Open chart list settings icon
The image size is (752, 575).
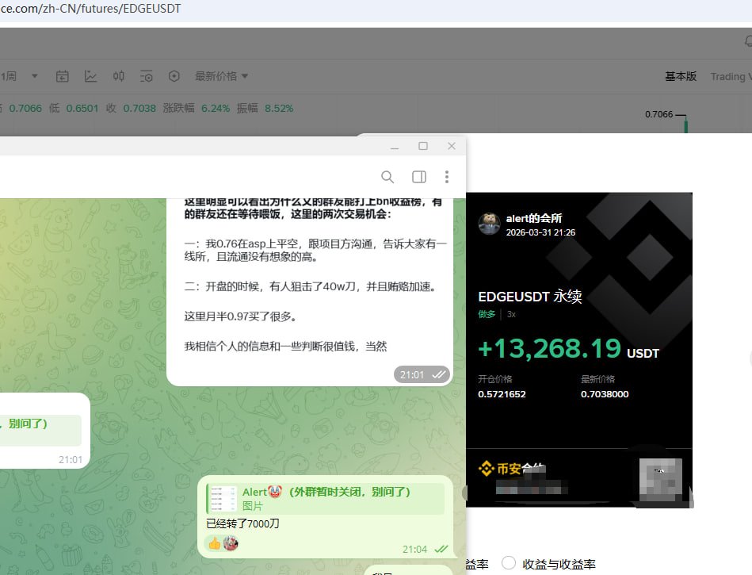[x=147, y=76]
